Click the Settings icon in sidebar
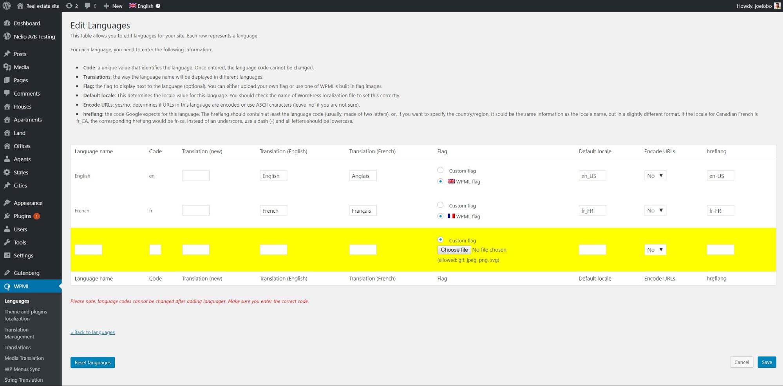This screenshot has height=386, width=783. pyautogui.click(x=7, y=256)
